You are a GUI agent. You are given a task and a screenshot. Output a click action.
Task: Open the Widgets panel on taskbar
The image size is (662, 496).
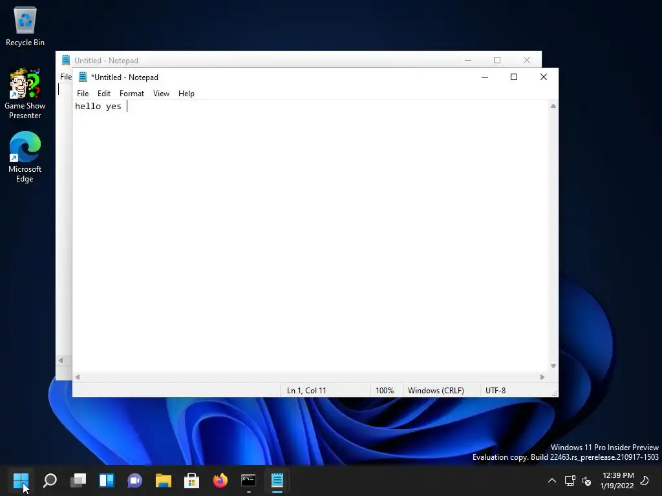click(107, 480)
